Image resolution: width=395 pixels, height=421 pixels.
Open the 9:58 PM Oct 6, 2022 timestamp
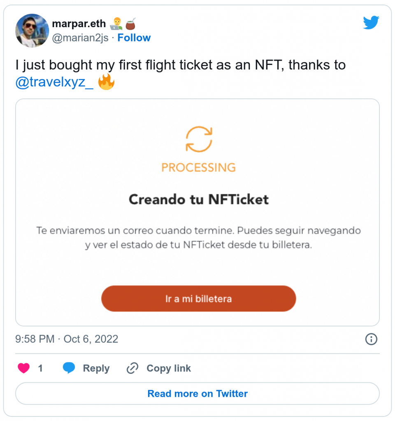[x=67, y=339]
